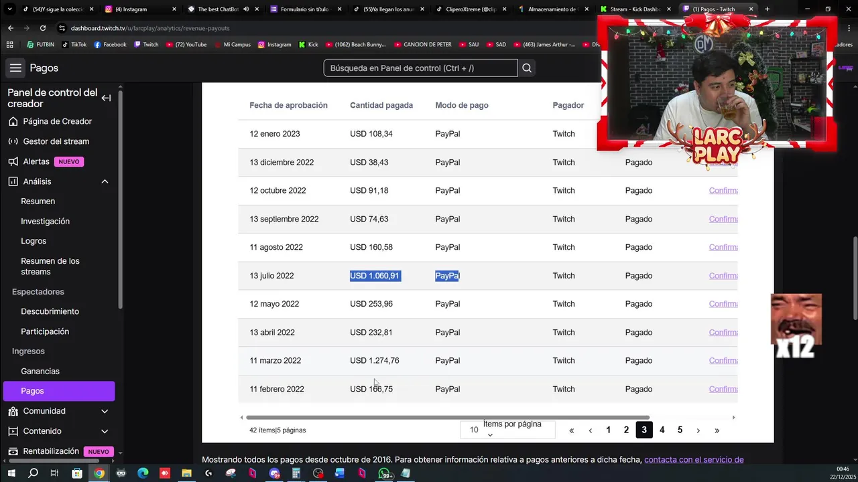This screenshot has width=858, height=482.
Task: Click the browser address bar URL
Action: (x=150, y=28)
